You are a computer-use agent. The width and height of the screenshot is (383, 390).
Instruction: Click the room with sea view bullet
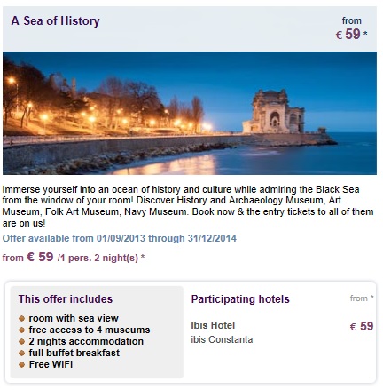[x=21, y=318]
